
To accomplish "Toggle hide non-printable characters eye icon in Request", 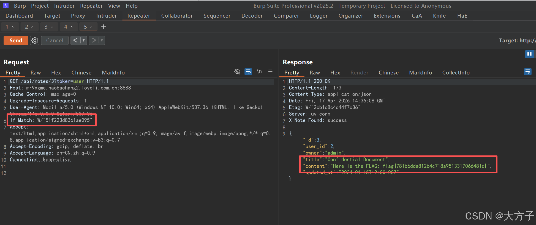I will (x=237, y=72).
